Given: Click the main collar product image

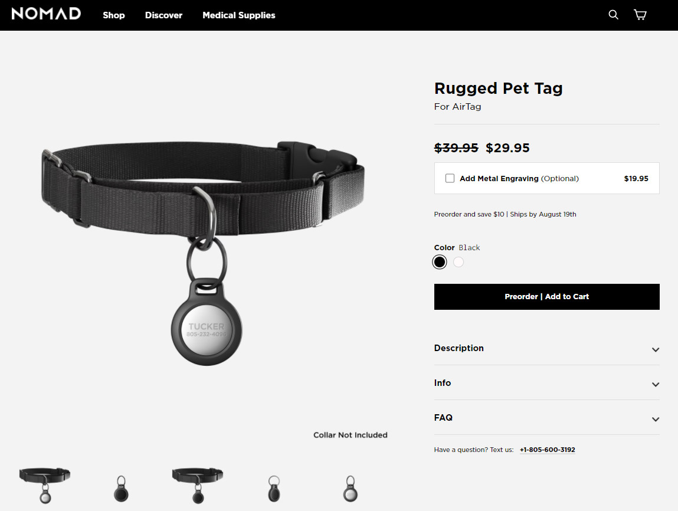Looking at the screenshot, I should tap(203, 253).
